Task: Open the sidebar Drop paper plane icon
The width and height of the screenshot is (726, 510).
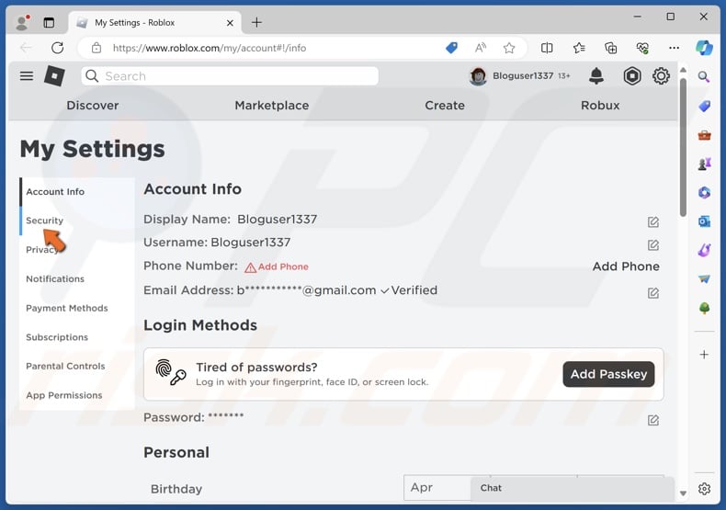Action: click(704, 279)
